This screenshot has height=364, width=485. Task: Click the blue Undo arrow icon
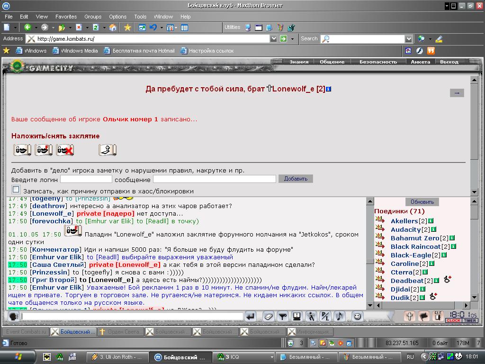(153, 27)
